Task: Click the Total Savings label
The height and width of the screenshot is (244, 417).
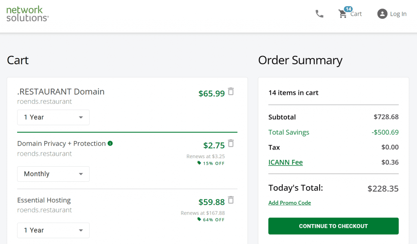Action: (289, 132)
